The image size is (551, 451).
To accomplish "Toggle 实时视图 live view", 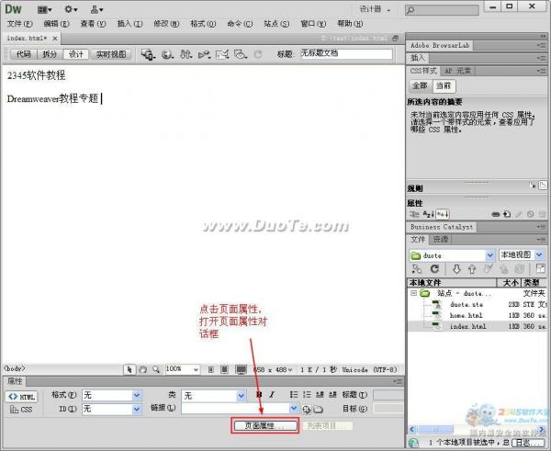I will click(111, 54).
